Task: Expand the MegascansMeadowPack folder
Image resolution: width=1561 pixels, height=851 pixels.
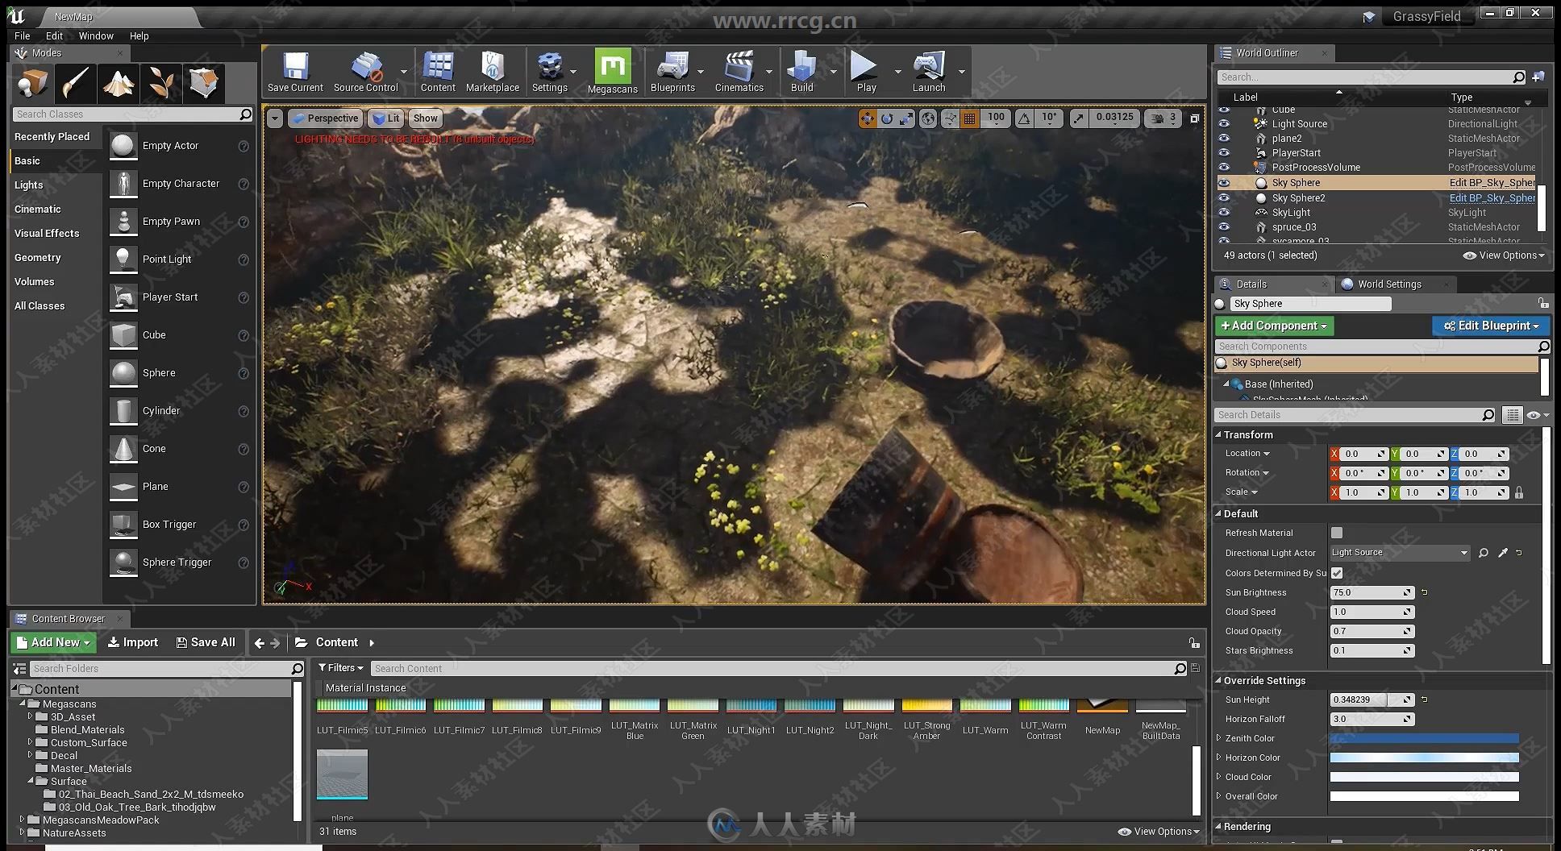Action: [x=23, y=820]
